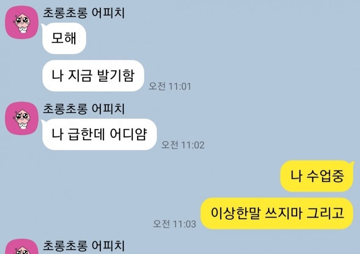Viewport: 360px width, 254px height.
Task: Select the yellow 이상한말 쓰지마 그리고 bubble
Action: click(x=277, y=213)
